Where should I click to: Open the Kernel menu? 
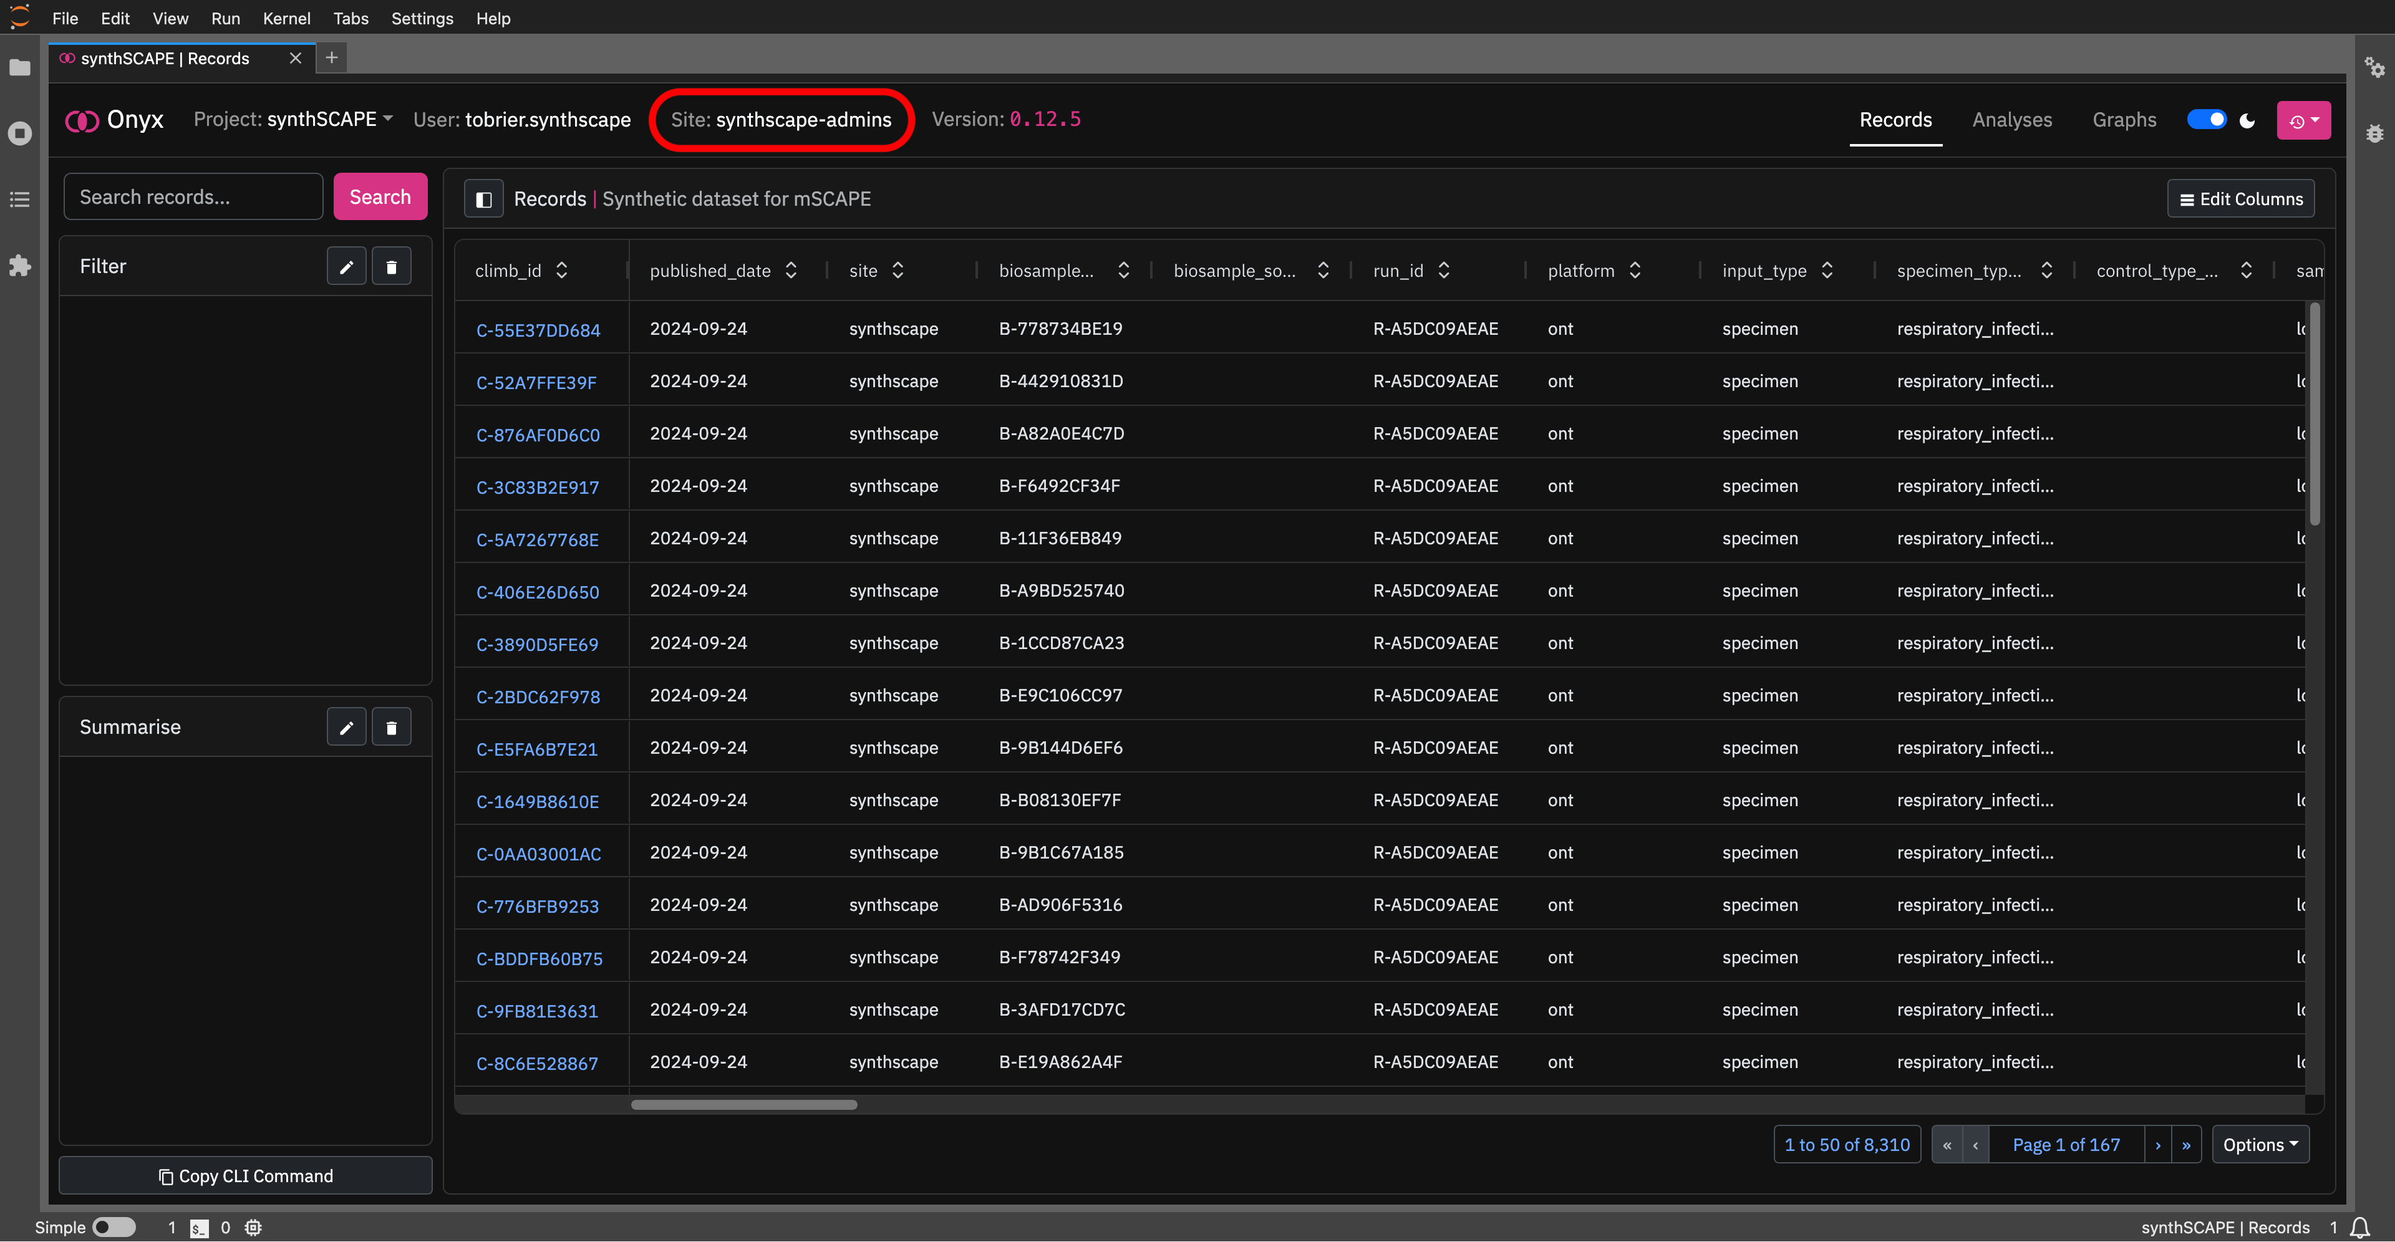click(286, 17)
